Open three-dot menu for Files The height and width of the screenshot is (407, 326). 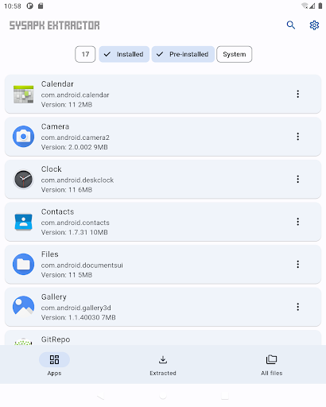point(298,264)
